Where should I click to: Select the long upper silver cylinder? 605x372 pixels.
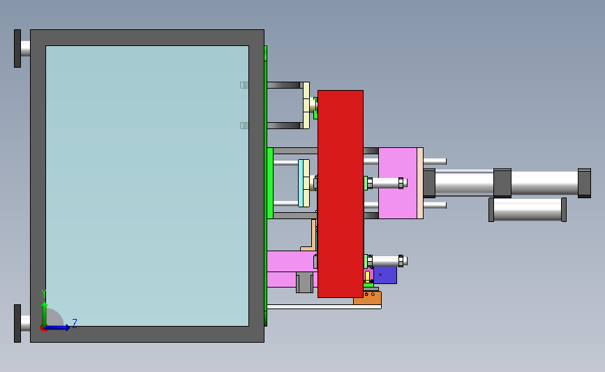(x=507, y=183)
